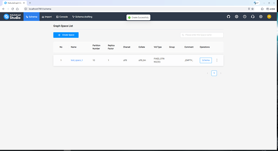Go to the next page arrow
The height and width of the screenshot is (151, 278).
tap(221, 73)
